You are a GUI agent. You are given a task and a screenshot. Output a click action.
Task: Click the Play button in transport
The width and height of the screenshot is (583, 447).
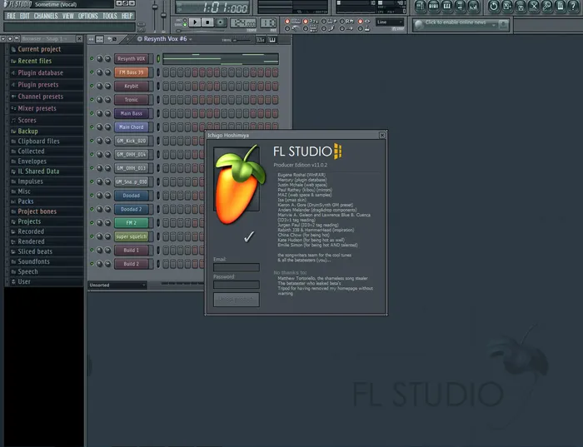click(195, 22)
